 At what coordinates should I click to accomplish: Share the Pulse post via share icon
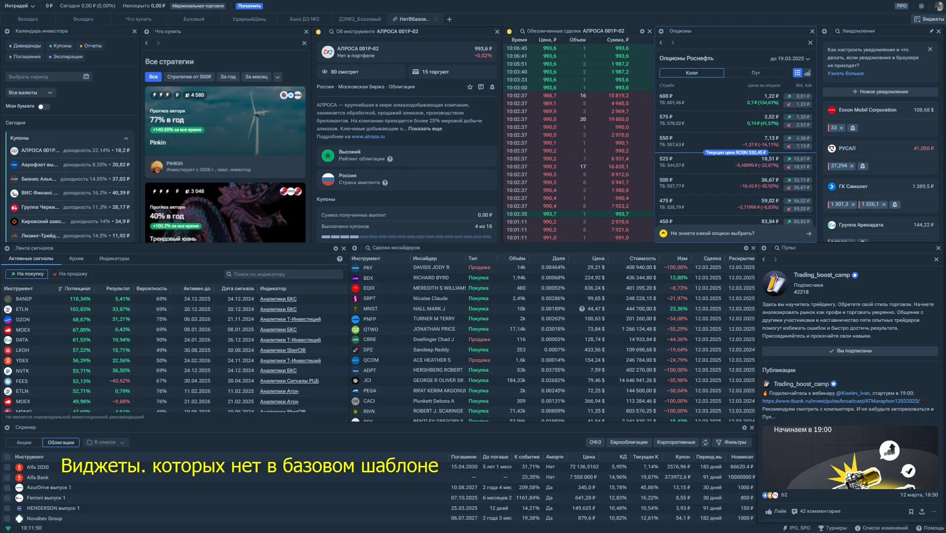pos(922,512)
